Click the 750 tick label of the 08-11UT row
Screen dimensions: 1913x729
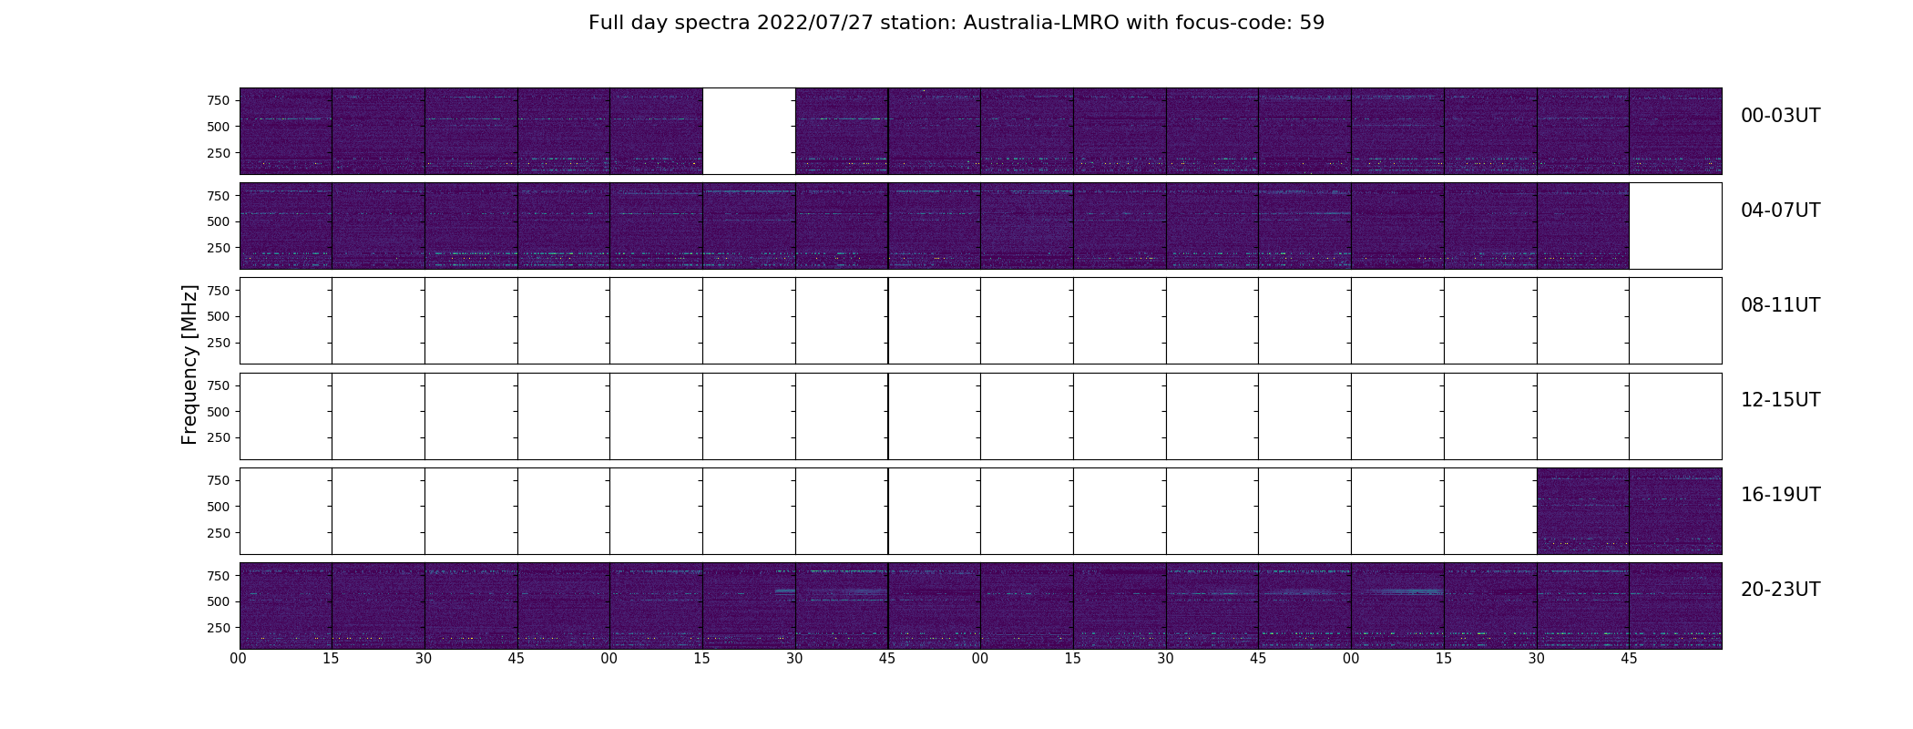point(218,291)
